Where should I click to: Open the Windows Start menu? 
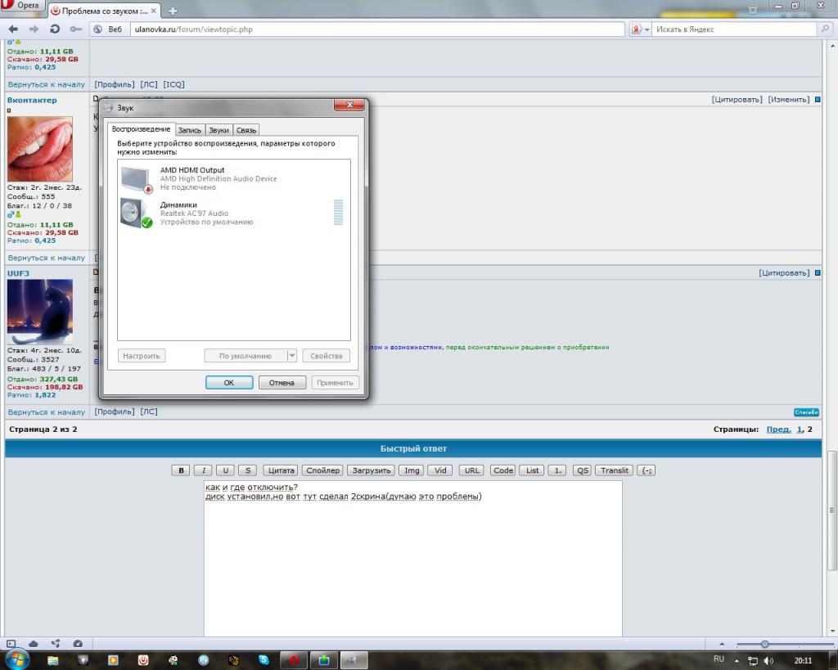(x=16, y=659)
